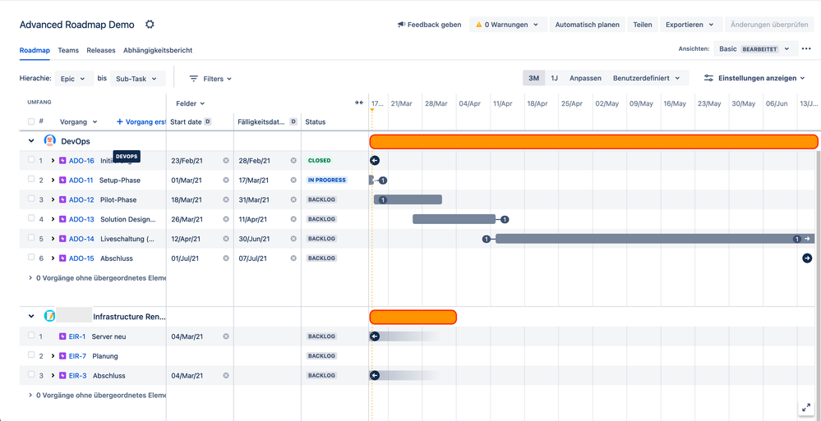Screen dimensions: 821x421
Task: Check the box for ADO-14 Liveschaltung
Action: (31, 237)
